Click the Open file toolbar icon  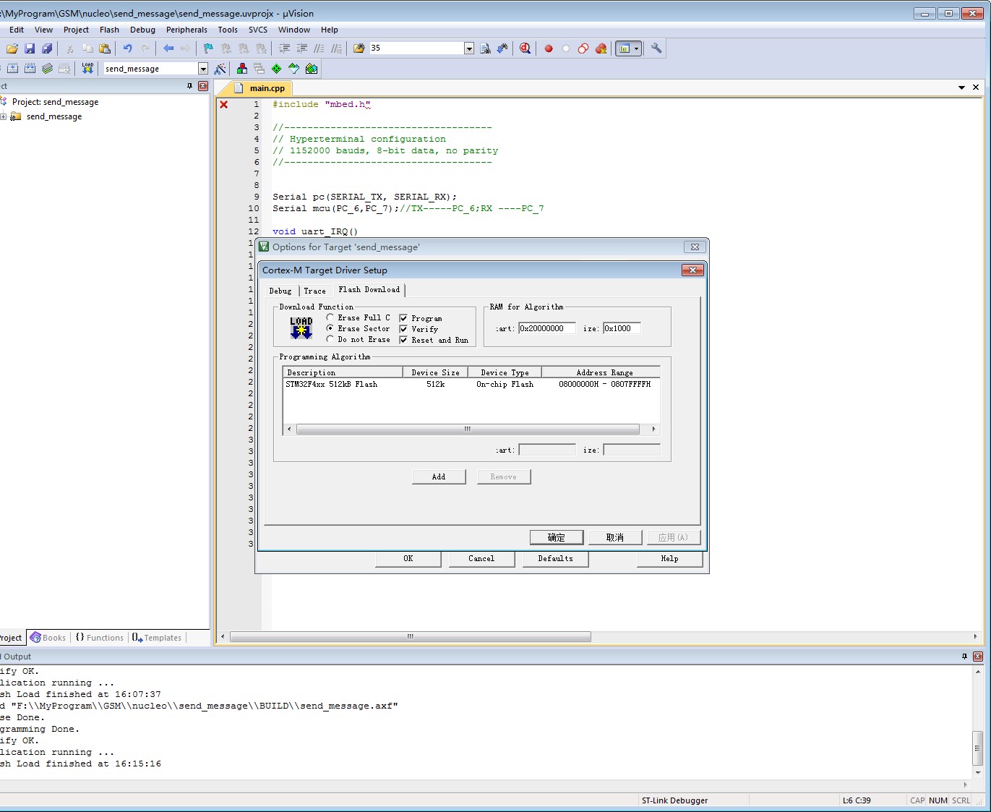click(x=12, y=48)
